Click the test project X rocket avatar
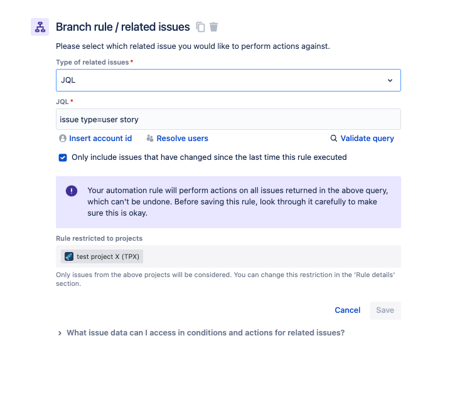The image size is (472, 400). tap(69, 256)
